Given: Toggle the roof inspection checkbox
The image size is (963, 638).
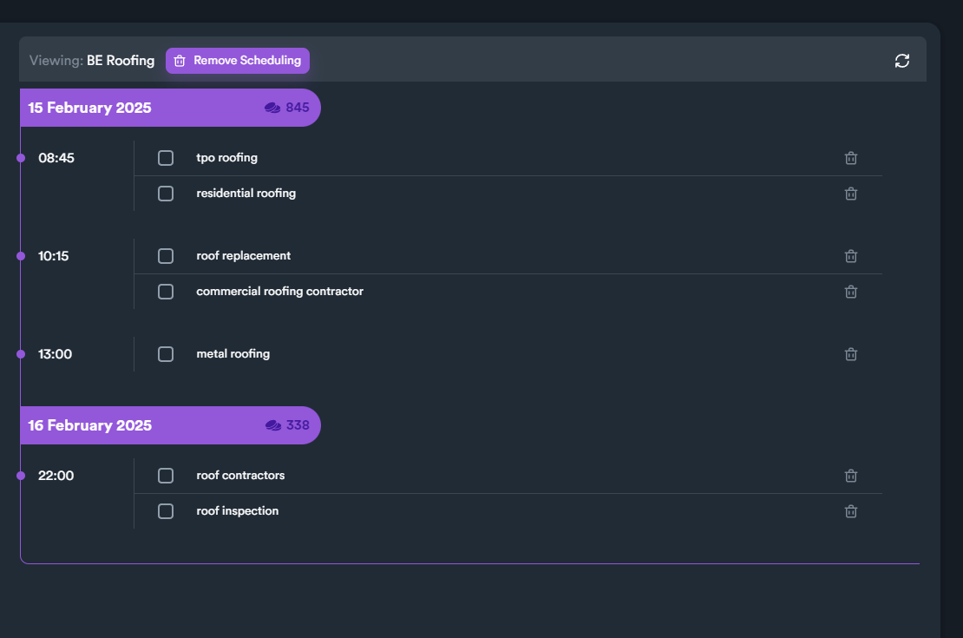Looking at the screenshot, I should pyautogui.click(x=166, y=511).
